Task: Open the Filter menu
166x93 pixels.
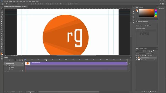Action: (x=24, y=1)
